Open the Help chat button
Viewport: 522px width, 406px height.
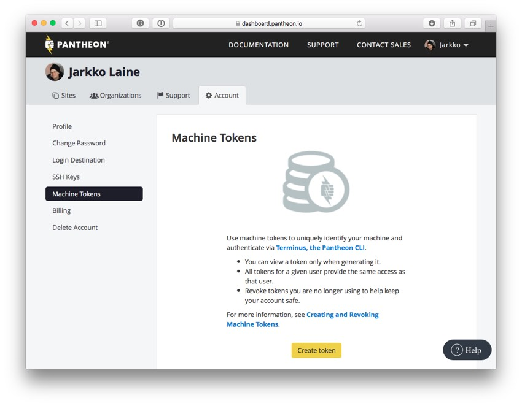tap(467, 350)
